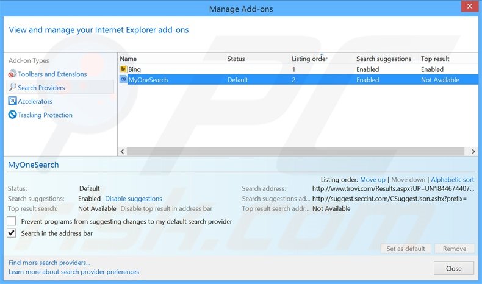Sort by the Listing order column header
The width and height of the screenshot is (482, 284).
[309, 59]
